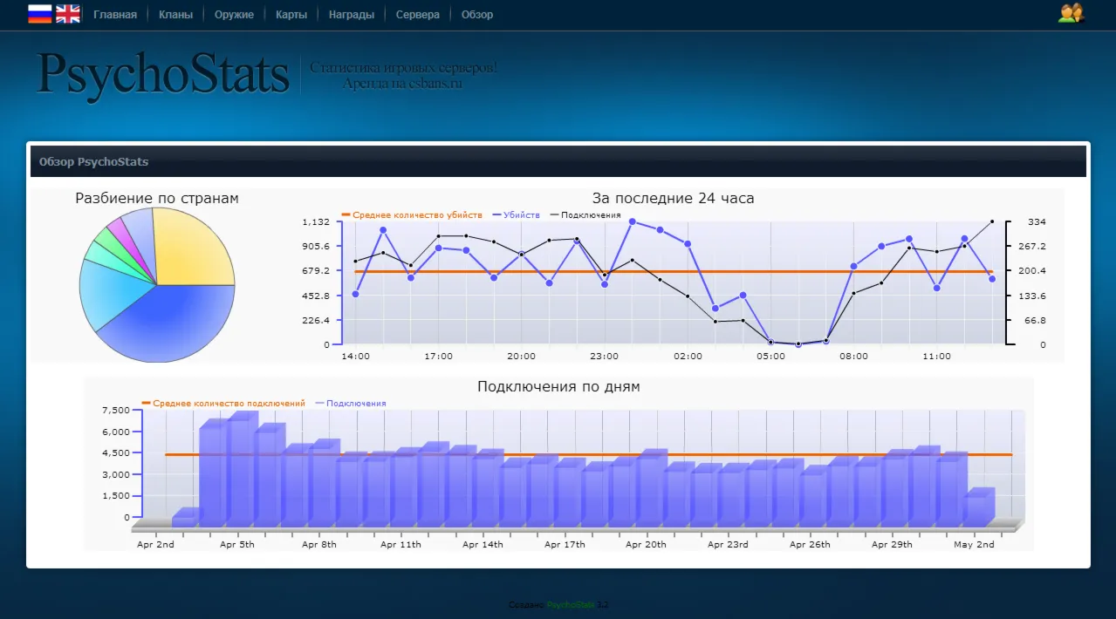
Task: Toggle the Среднее количество подключений legend entry
Action: (223, 404)
